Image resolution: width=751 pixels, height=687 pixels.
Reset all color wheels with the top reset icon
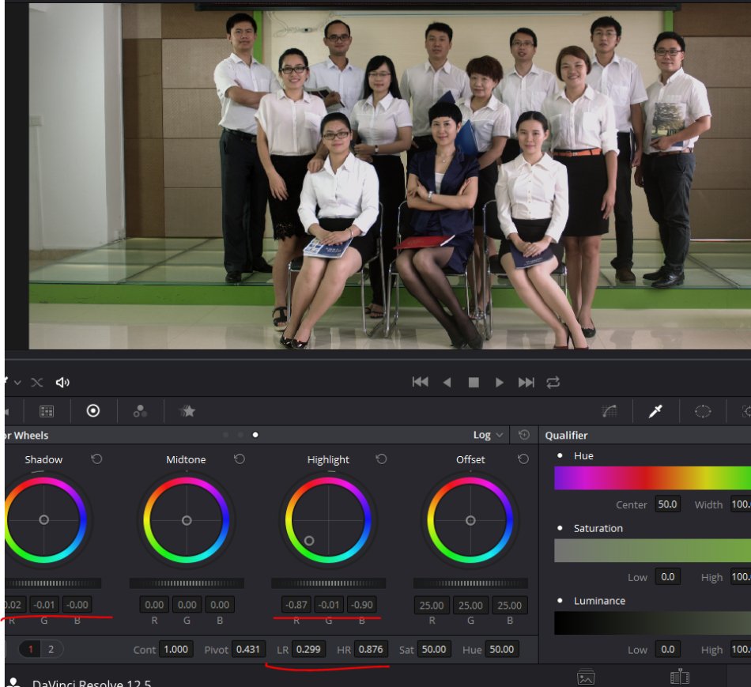click(x=524, y=435)
